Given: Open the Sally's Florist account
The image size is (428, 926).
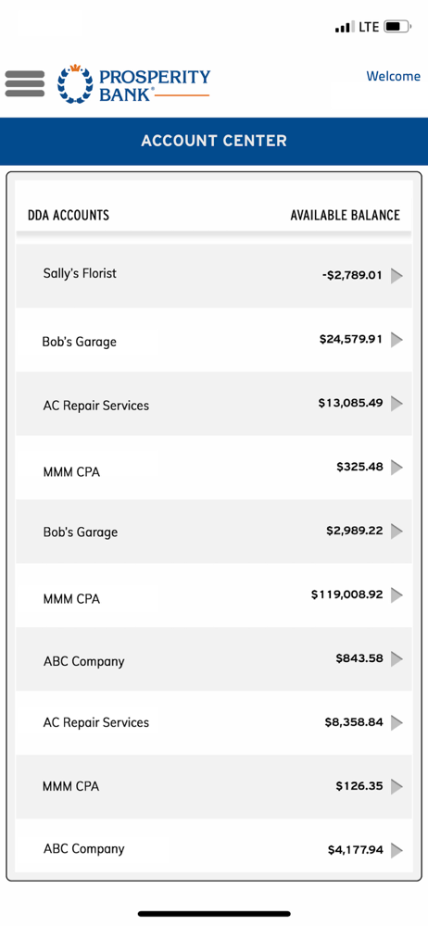Looking at the screenshot, I should [x=214, y=276].
